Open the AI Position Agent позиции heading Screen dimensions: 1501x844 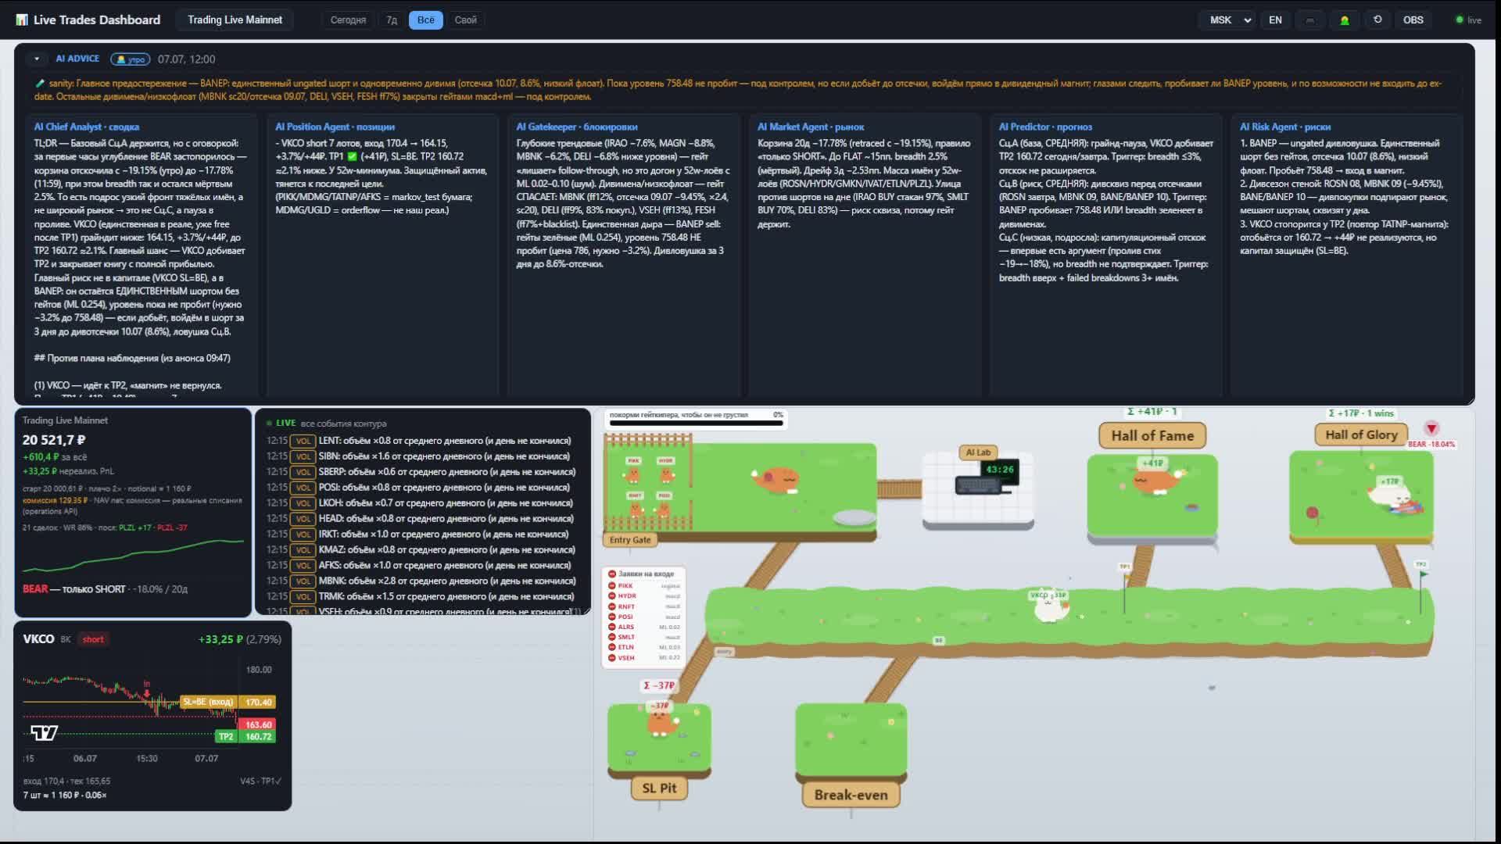335,127
